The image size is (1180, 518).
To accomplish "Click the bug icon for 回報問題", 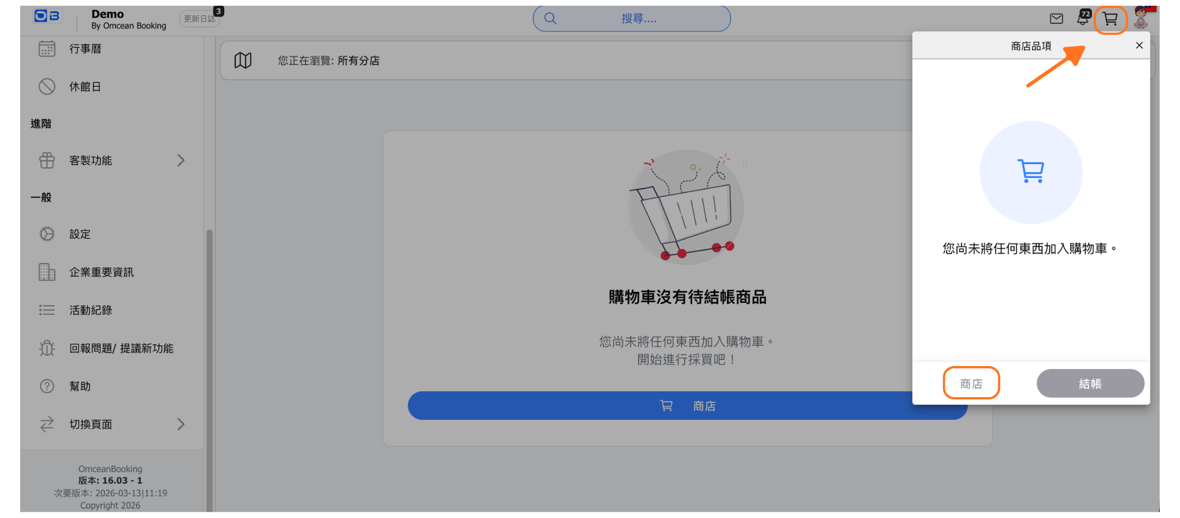I will point(47,348).
